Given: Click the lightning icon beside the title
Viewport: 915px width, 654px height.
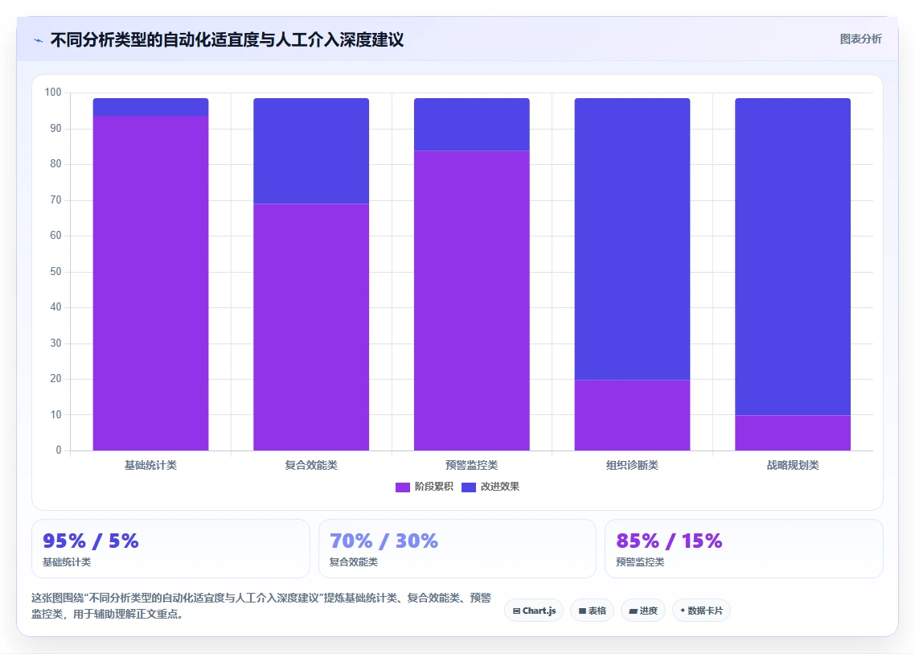Looking at the screenshot, I should click(x=39, y=40).
